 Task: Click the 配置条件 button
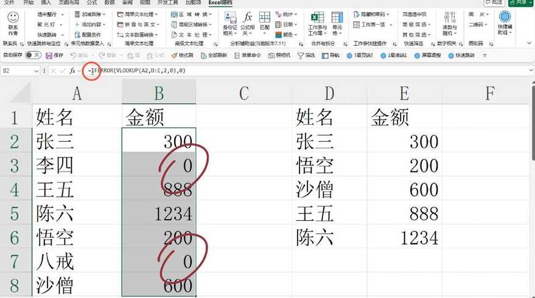[88, 35]
